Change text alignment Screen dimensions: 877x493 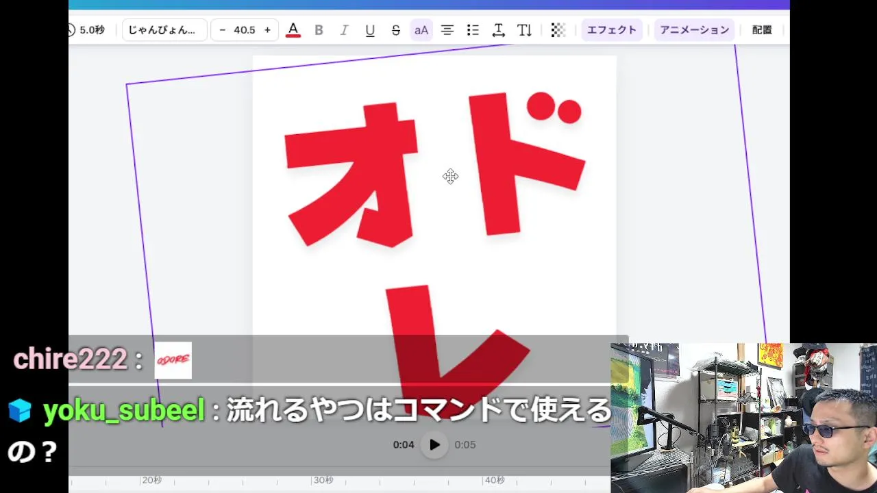point(447,30)
